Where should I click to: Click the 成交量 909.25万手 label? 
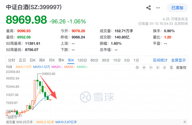(19, 122)
